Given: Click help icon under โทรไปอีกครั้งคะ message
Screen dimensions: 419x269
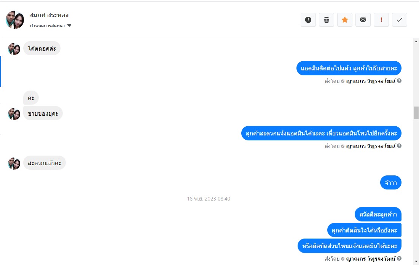Looking at the screenshot, I should (399, 146).
